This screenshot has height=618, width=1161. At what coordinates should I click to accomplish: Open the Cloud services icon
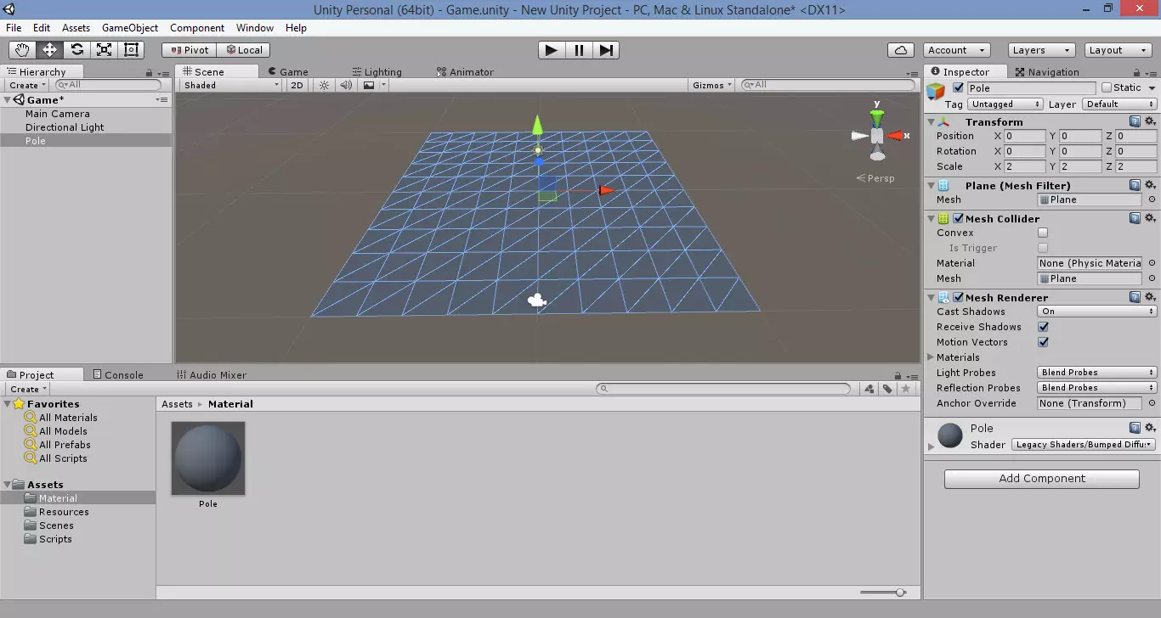900,50
